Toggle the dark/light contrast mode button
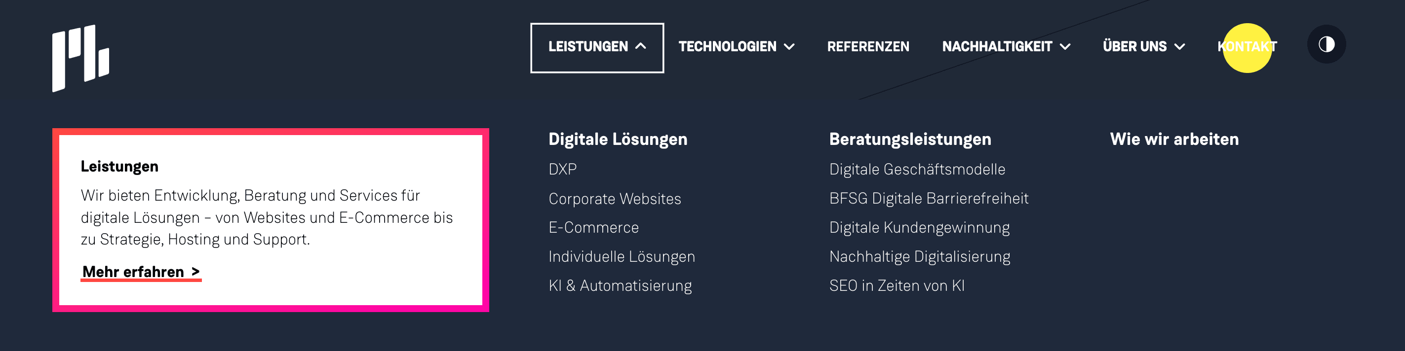 coord(1326,45)
